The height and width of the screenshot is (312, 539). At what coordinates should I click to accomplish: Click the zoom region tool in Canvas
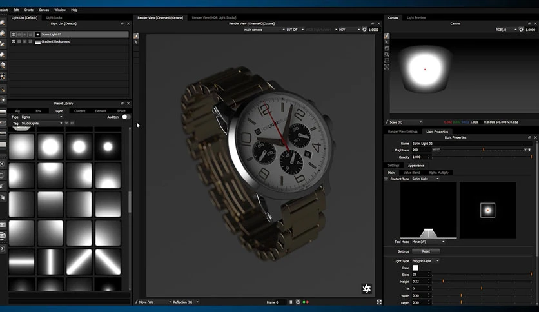pyautogui.click(x=387, y=61)
